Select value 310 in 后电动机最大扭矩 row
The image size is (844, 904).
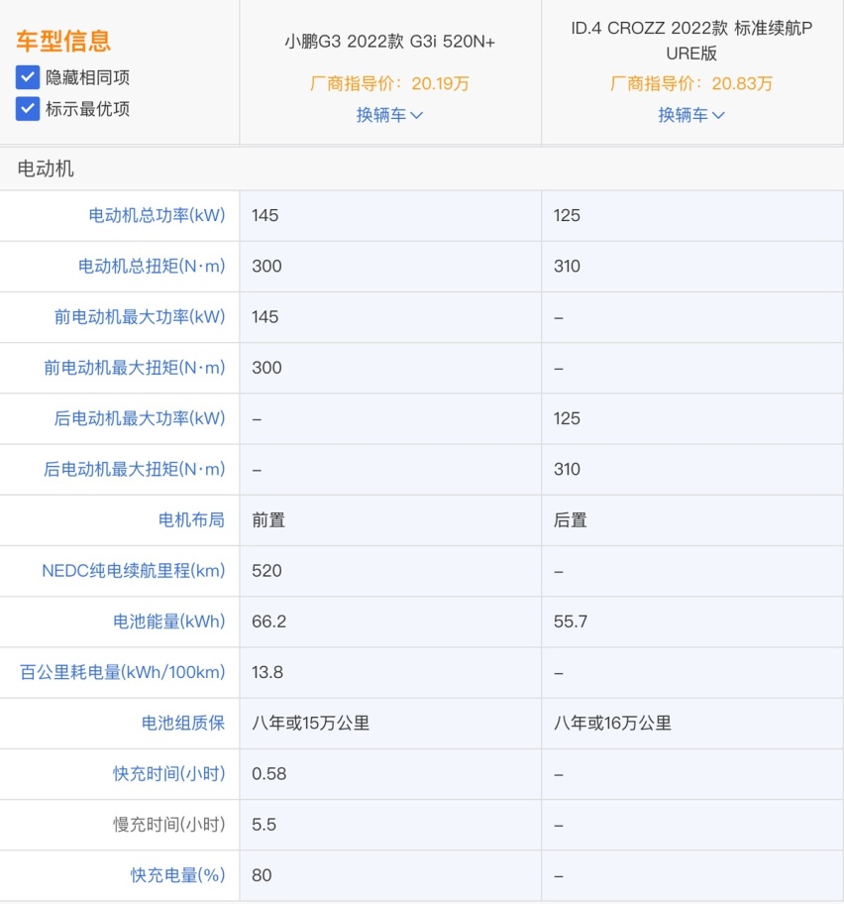pos(567,469)
